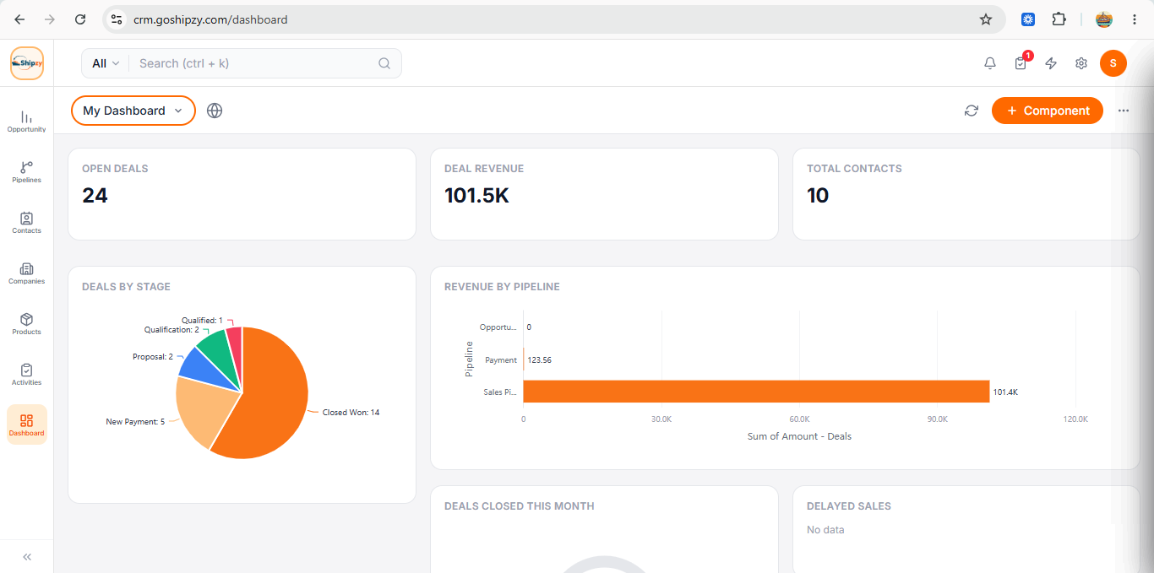Add a new Component
Image resolution: width=1154 pixels, height=573 pixels.
(1048, 111)
